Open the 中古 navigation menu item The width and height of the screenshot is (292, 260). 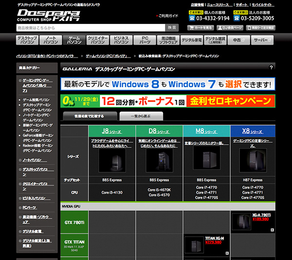(237, 40)
